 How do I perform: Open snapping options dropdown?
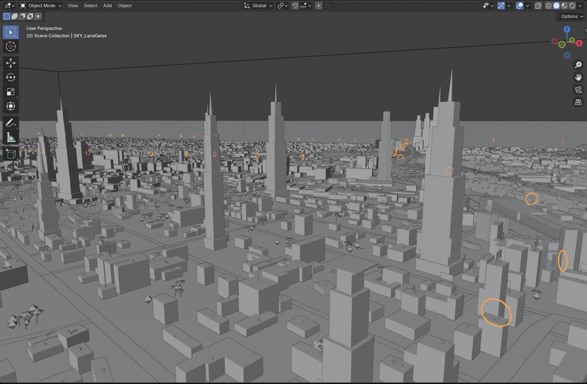pos(306,5)
